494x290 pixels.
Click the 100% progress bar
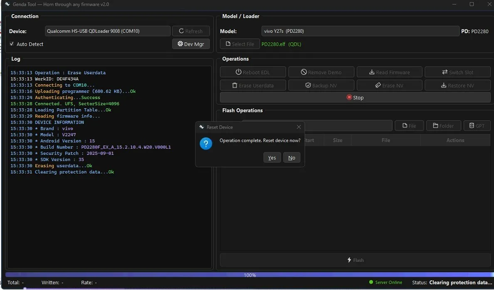(249, 275)
